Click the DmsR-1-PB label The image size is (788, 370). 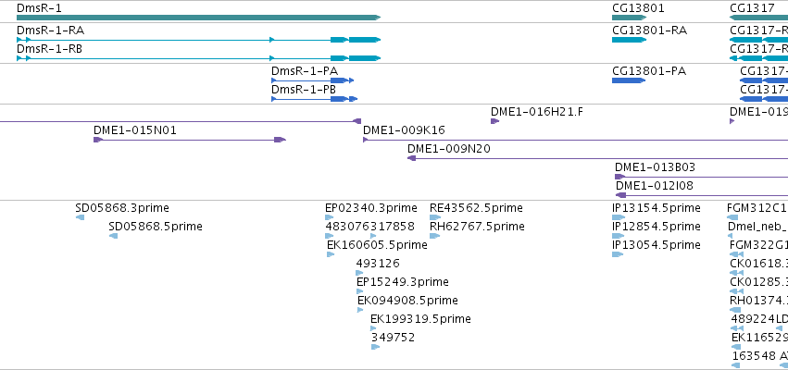pyautogui.click(x=304, y=90)
